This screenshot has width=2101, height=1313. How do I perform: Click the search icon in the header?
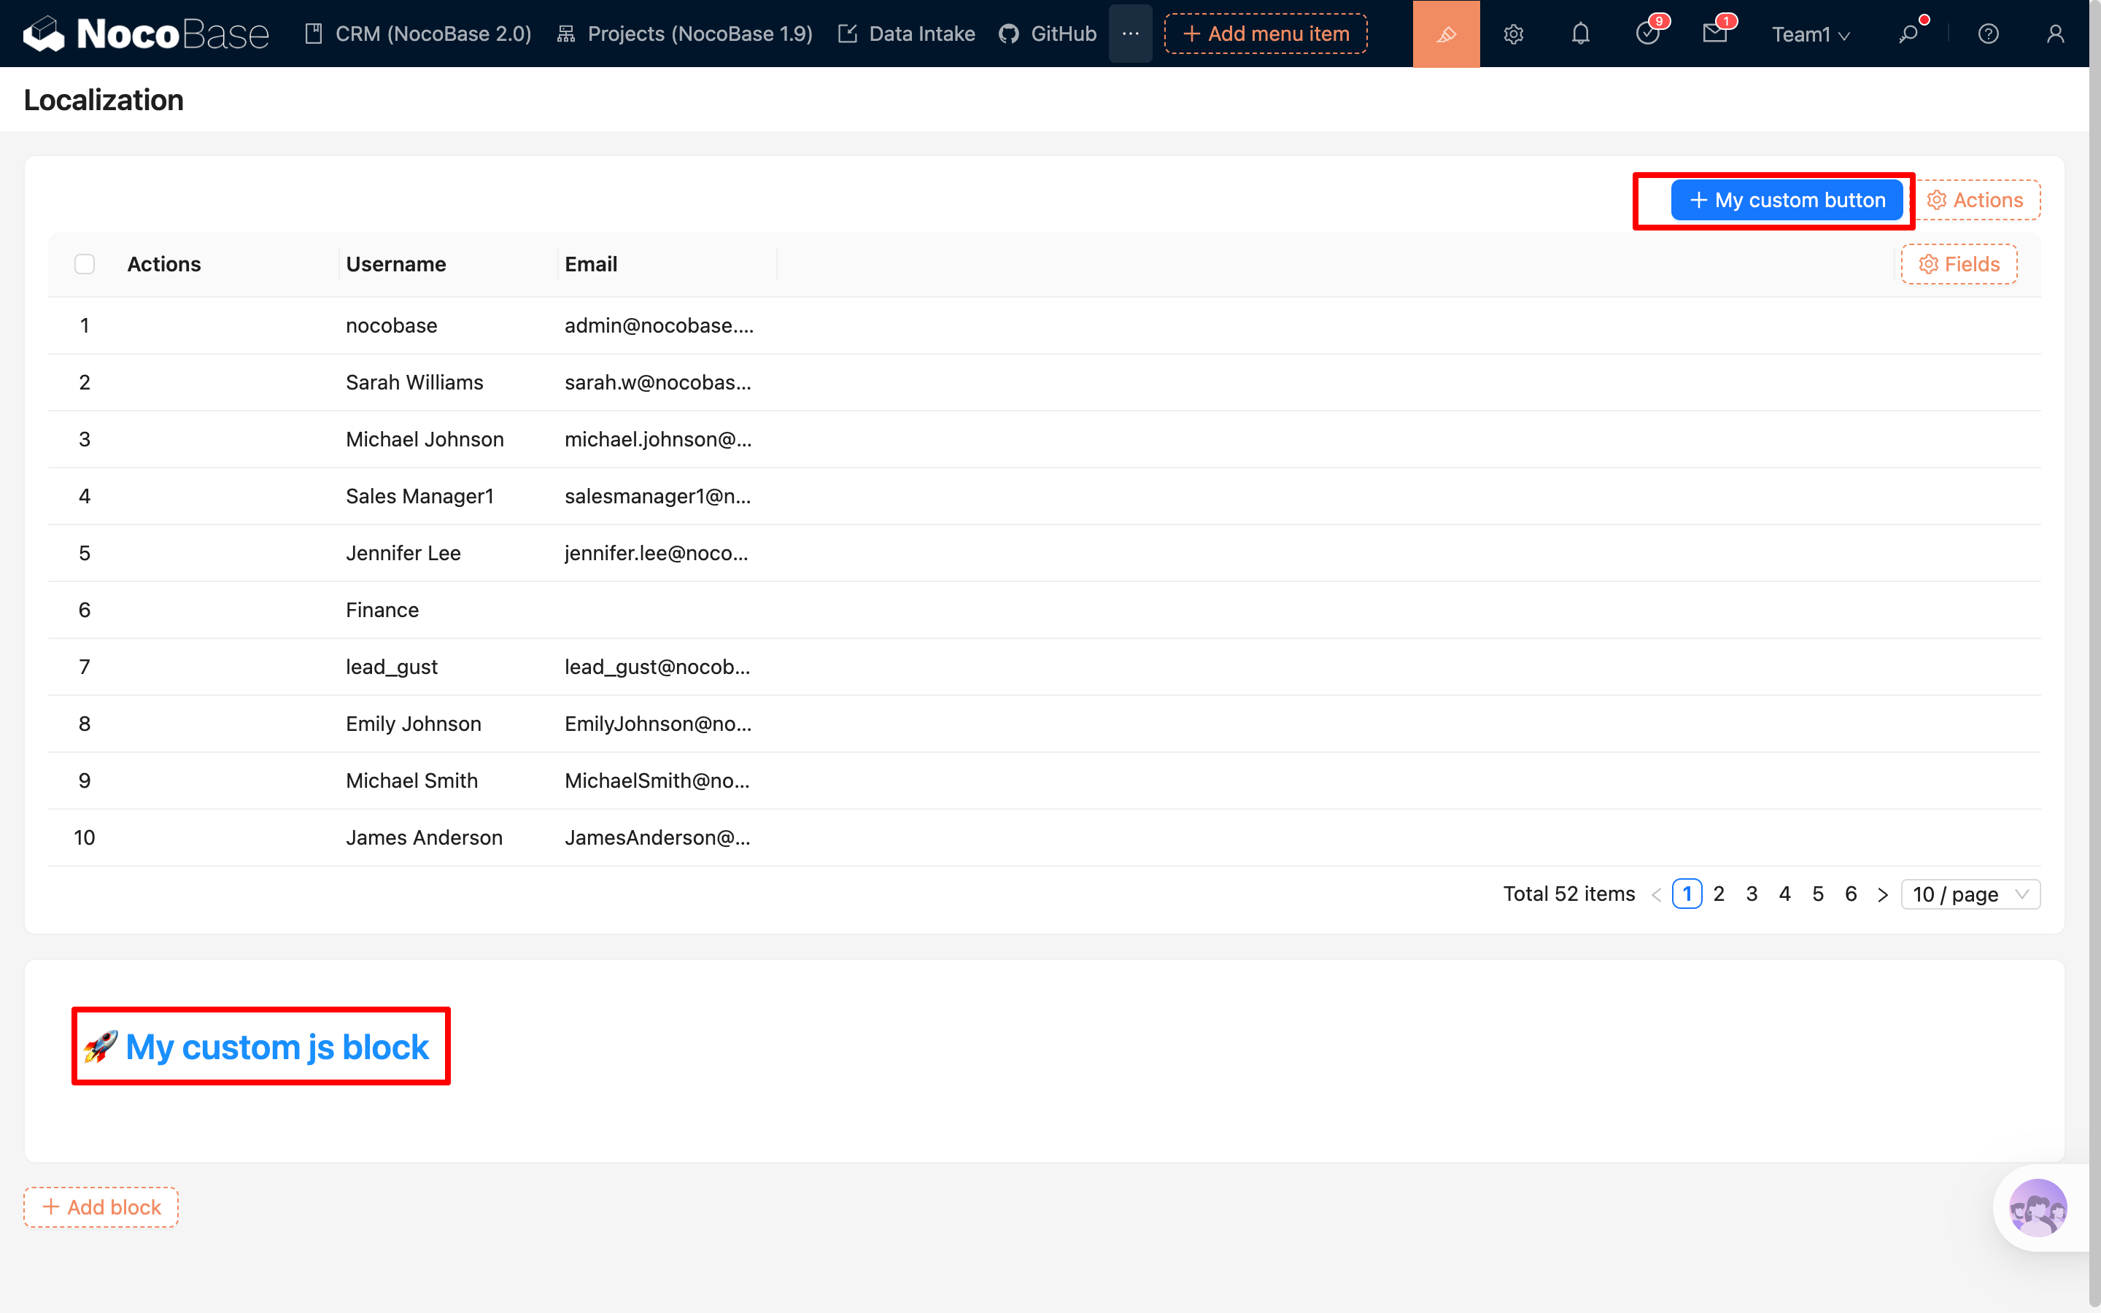1908,34
